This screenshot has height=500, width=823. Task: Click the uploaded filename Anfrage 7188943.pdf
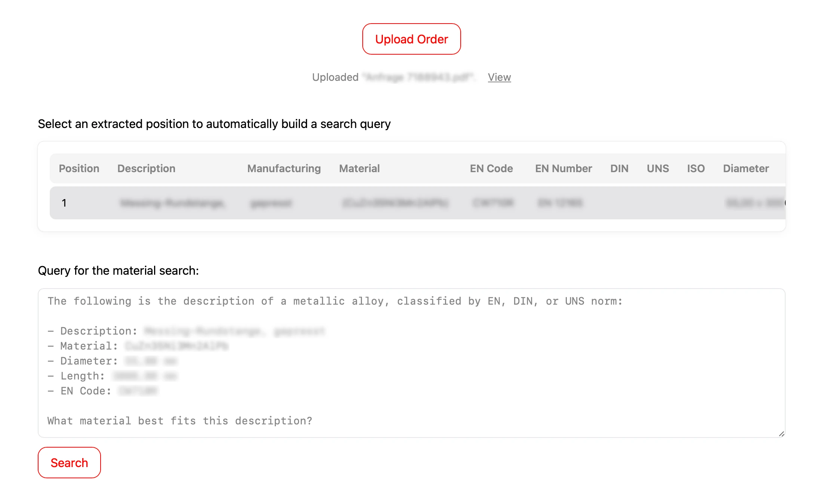click(418, 77)
